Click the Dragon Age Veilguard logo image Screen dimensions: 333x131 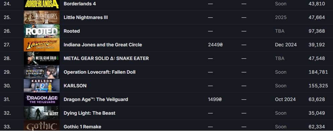pos(42,99)
